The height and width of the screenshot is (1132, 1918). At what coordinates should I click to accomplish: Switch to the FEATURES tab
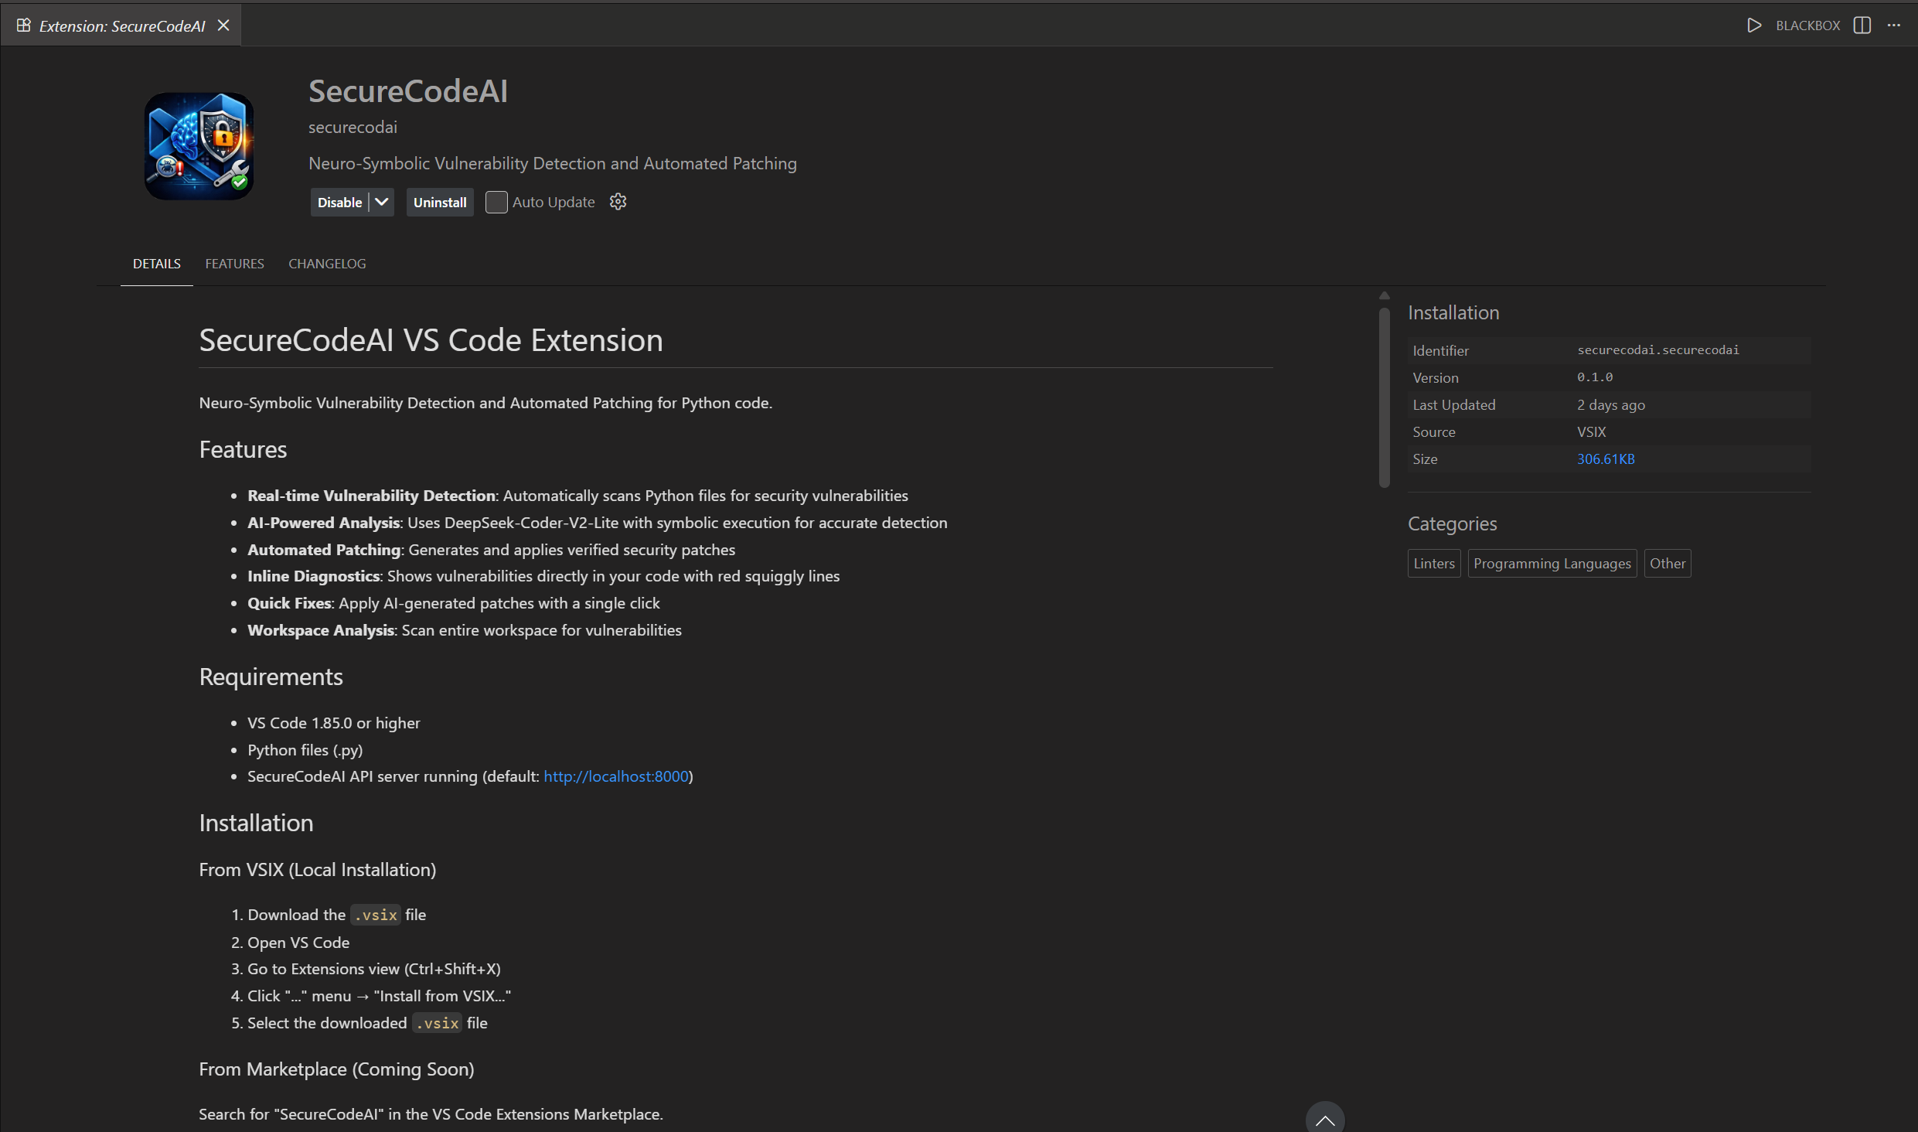(234, 264)
